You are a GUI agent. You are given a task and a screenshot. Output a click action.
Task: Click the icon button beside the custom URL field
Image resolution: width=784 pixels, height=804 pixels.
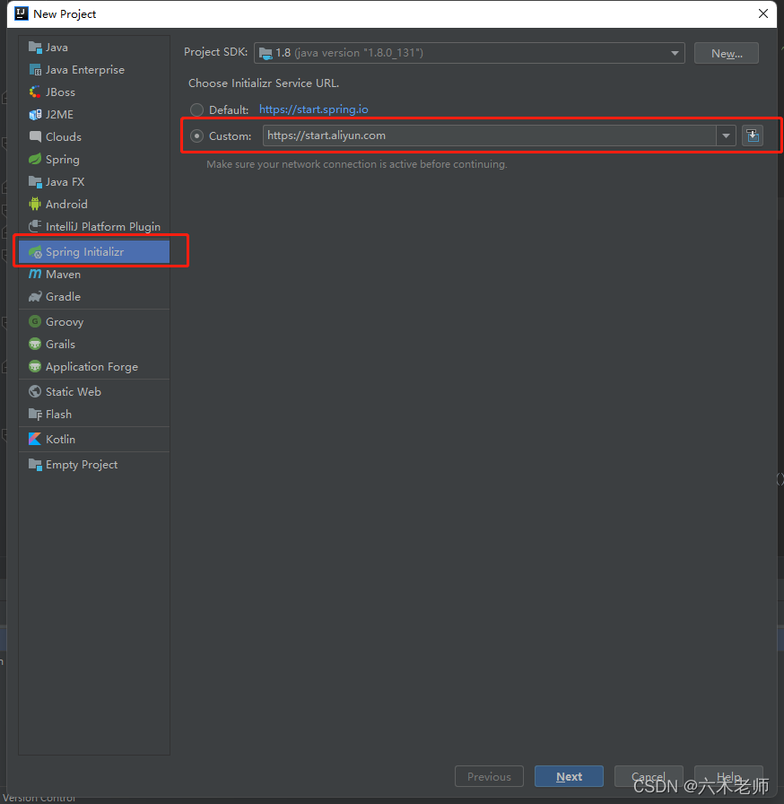(753, 135)
